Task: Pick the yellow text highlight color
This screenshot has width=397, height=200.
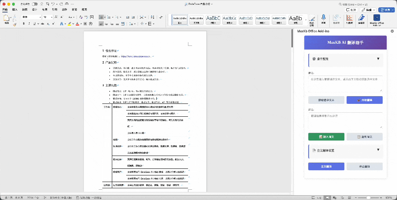Action: point(70,24)
